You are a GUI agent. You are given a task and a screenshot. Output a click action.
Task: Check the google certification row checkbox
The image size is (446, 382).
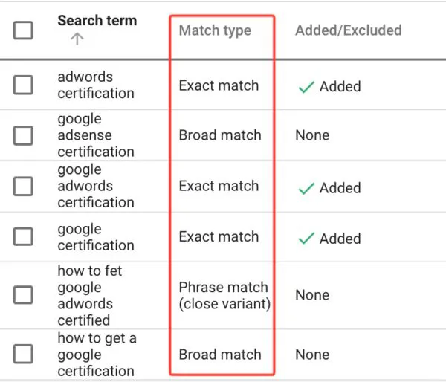click(23, 236)
